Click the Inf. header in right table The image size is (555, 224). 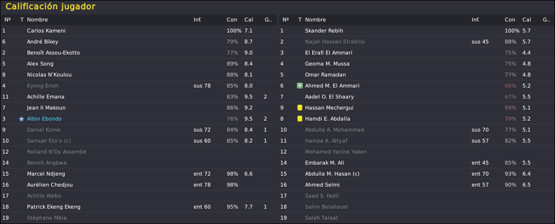point(476,20)
